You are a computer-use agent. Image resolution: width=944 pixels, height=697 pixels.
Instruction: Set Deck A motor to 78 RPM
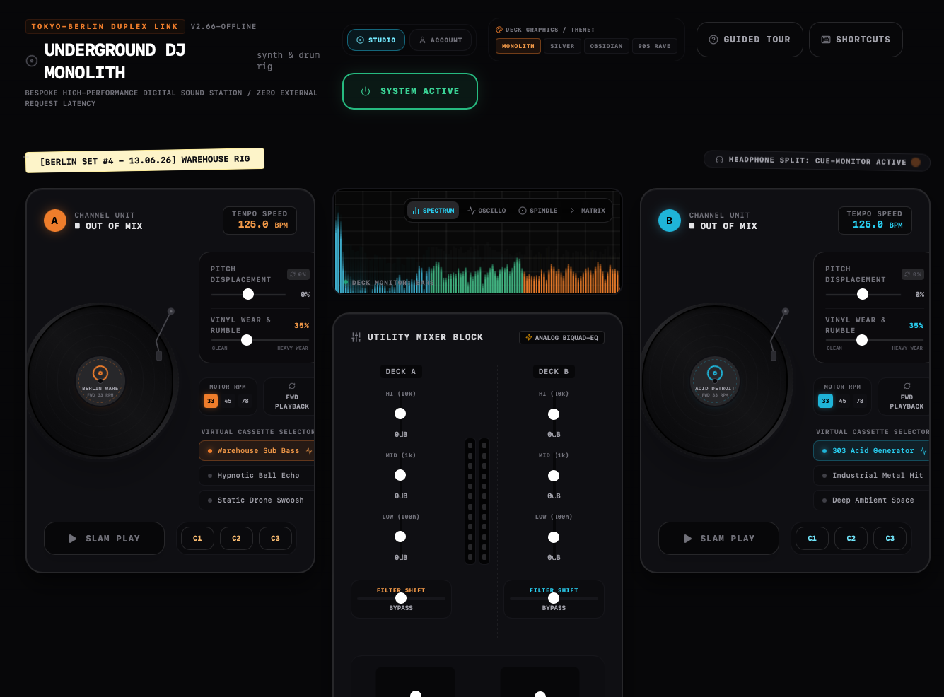(245, 401)
